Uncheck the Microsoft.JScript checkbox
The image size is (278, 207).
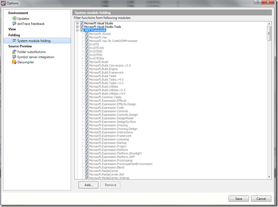[87, 34]
